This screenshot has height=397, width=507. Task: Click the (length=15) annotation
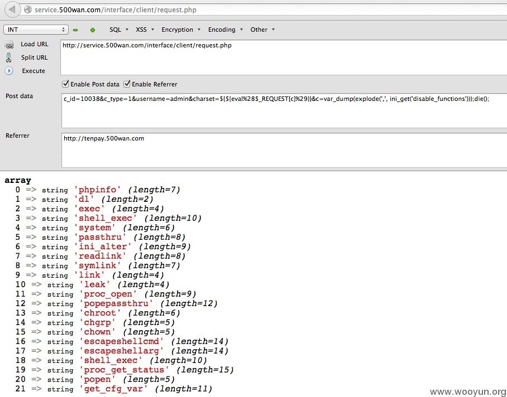(205, 370)
